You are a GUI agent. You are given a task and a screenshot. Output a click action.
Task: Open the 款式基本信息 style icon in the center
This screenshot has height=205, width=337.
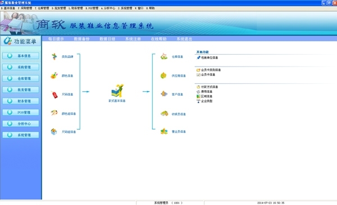[117, 91]
